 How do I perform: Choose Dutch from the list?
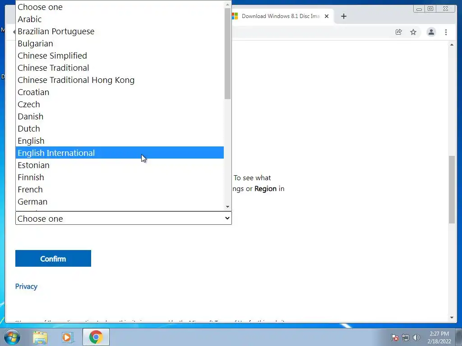120,128
